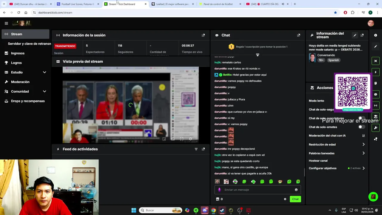Open the Windows Start menu
Image resolution: width=382 pixels, height=215 pixels.
click(x=134, y=210)
